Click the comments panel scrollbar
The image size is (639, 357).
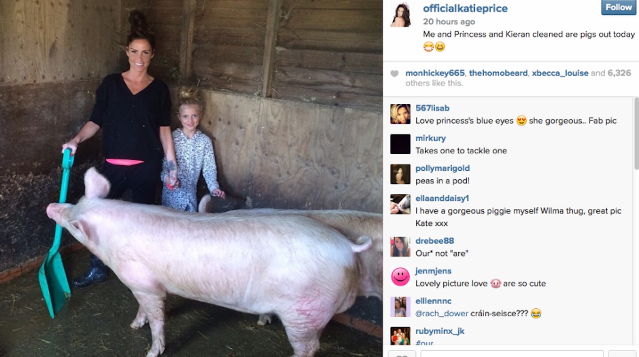coord(636,133)
